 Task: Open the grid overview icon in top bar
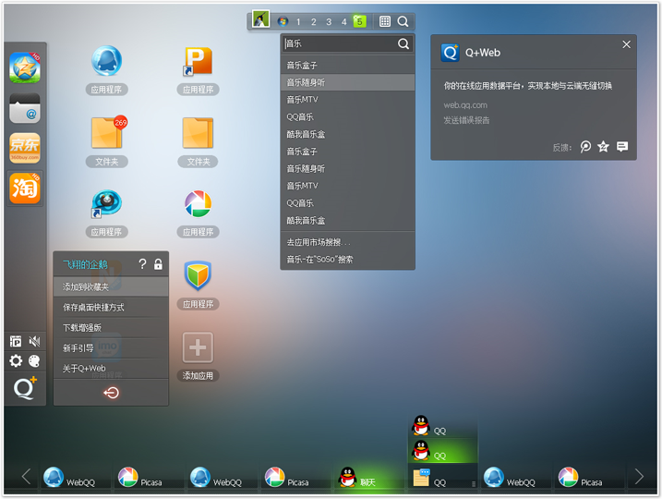point(385,21)
